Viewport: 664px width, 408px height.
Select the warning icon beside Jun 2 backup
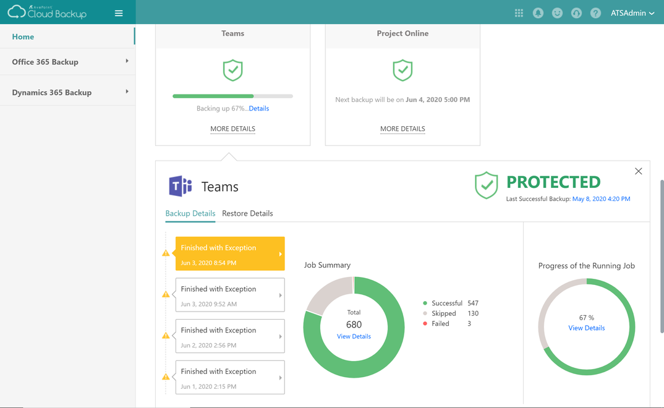[x=166, y=335]
